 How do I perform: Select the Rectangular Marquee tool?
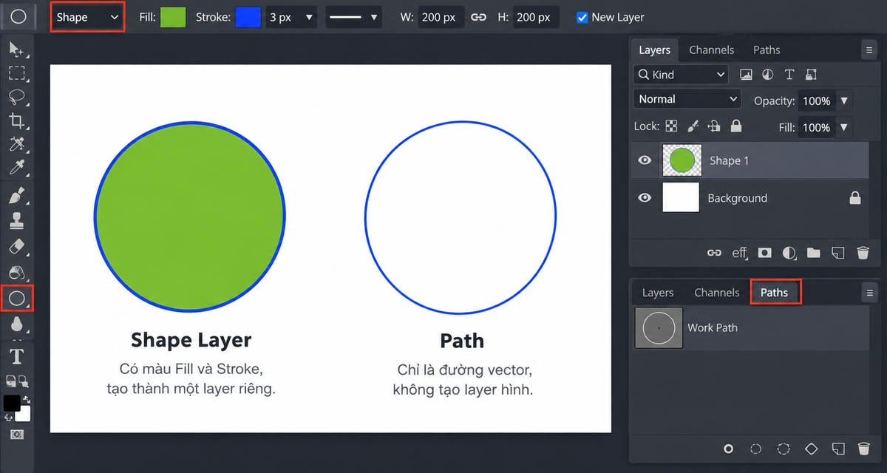(x=16, y=73)
